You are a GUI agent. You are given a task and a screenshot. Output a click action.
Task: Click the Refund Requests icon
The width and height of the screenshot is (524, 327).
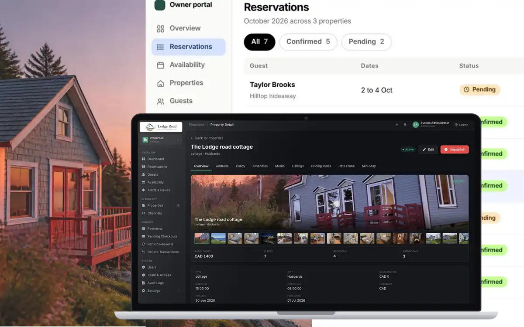point(143,244)
